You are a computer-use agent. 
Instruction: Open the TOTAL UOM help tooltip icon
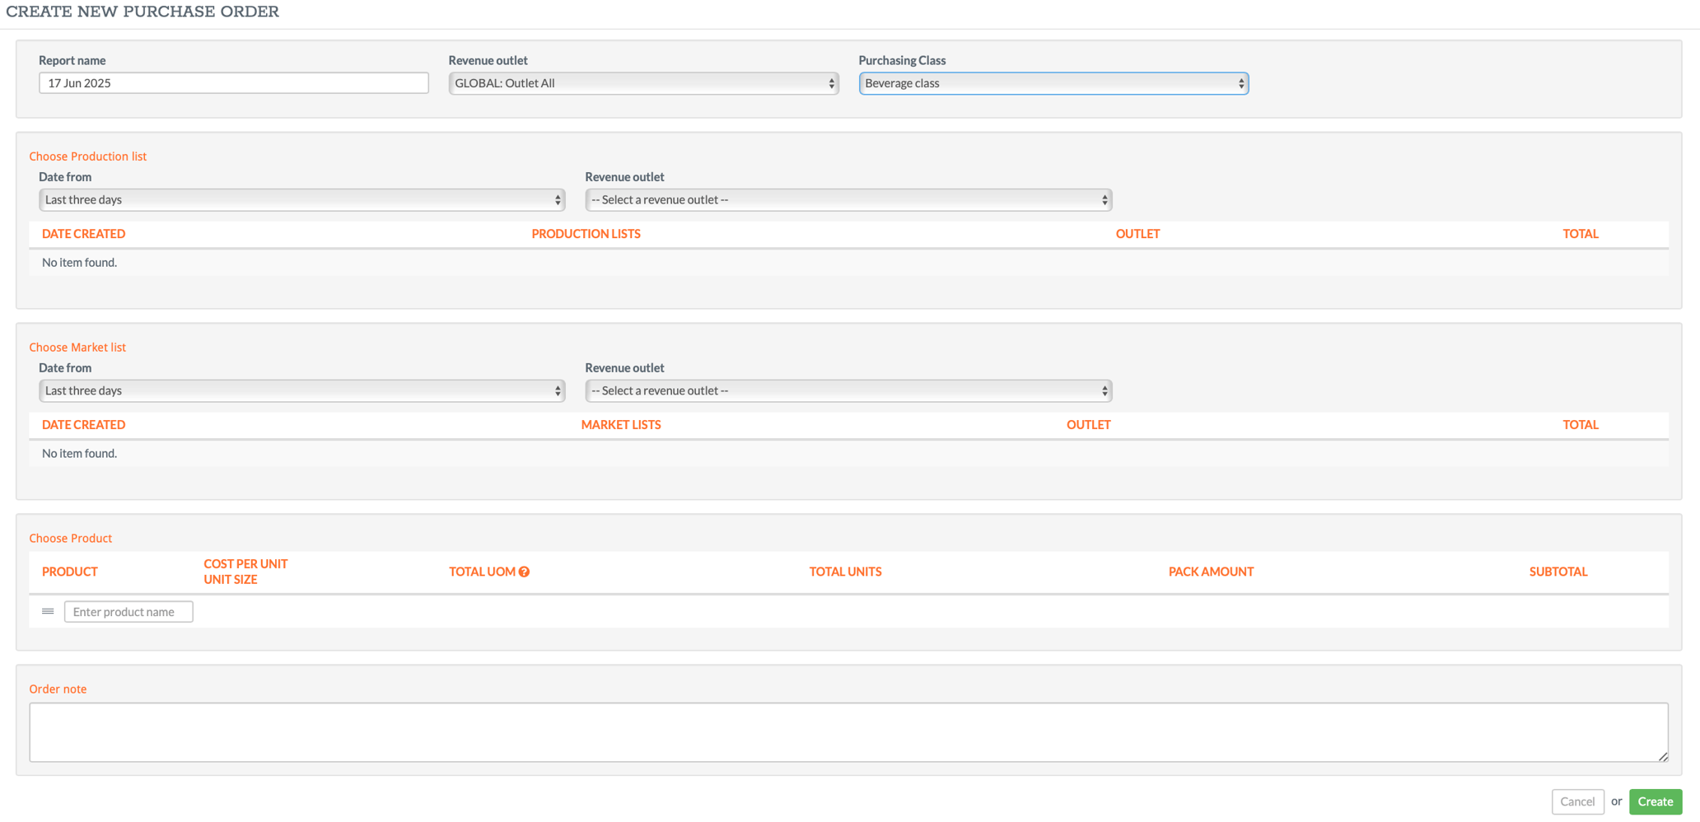tap(526, 571)
